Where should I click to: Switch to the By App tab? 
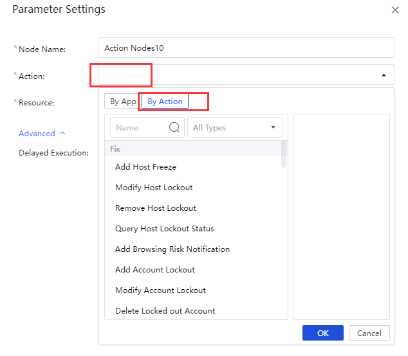123,102
